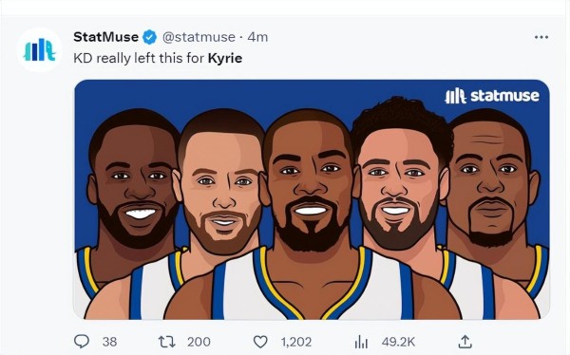
Task: Retweet using the repost arrows icon
Action: [x=167, y=342]
